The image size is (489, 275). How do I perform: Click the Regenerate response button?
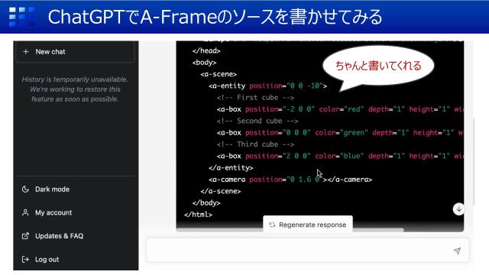click(308, 225)
